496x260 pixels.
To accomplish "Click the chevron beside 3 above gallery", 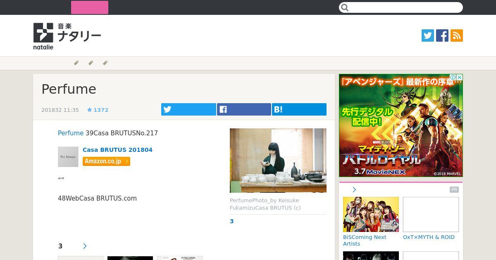I will tap(85, 246).
